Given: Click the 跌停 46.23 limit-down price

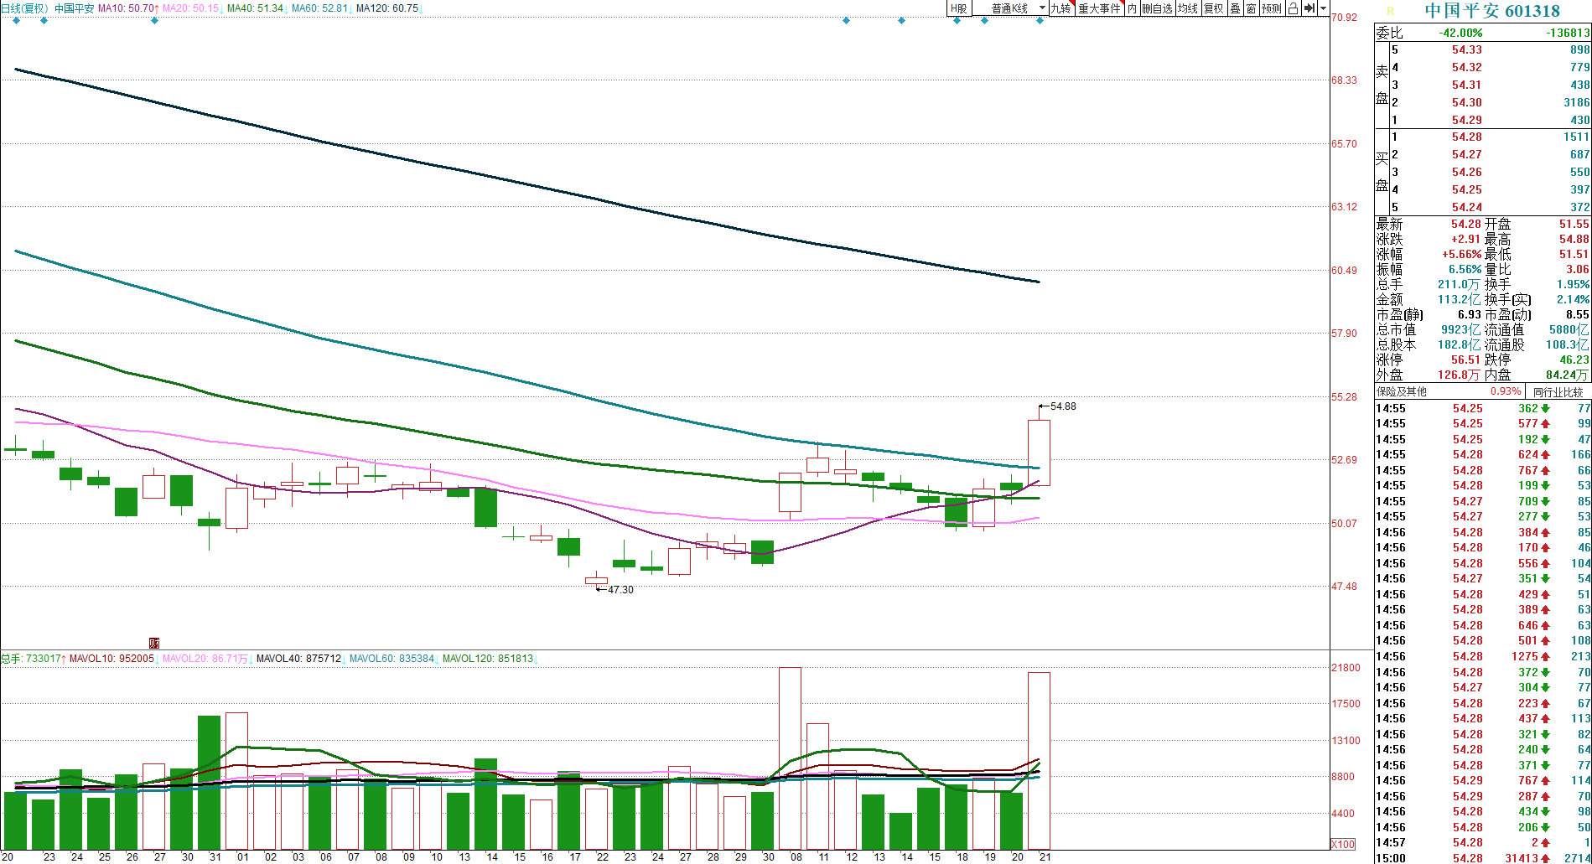Looking at the screenshot, I should click(1574, 360).
